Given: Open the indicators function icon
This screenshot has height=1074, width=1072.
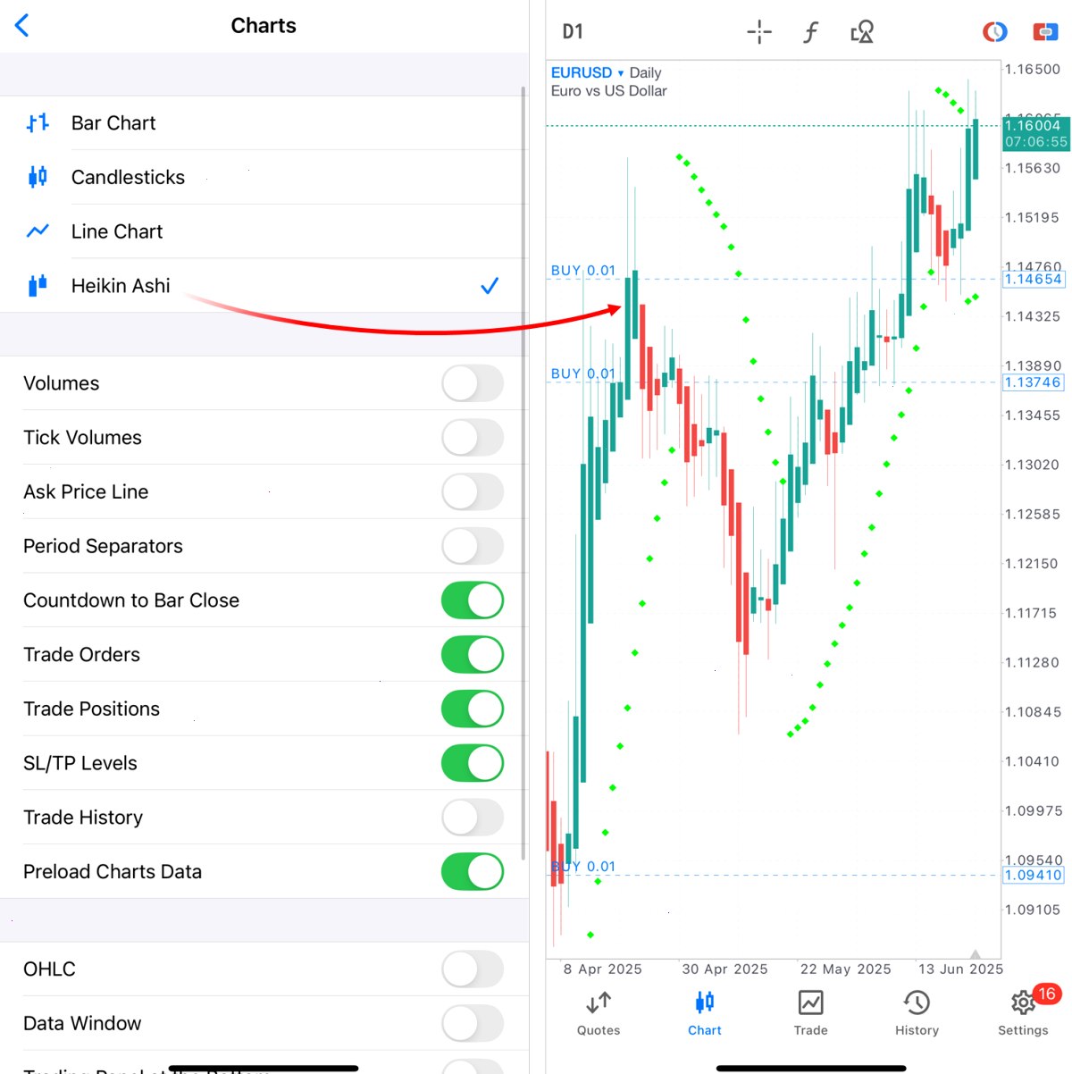Looking at the screenshot, I should point(810,32).
